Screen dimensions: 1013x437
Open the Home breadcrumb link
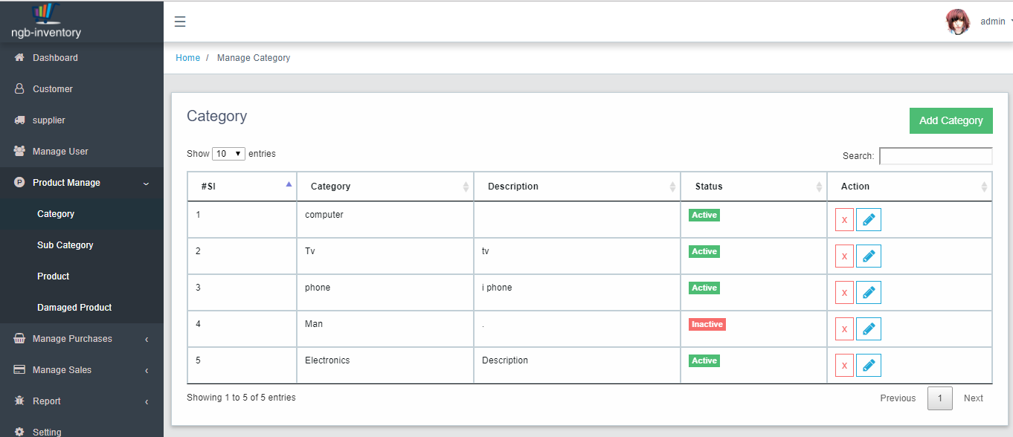click(187, 57)
